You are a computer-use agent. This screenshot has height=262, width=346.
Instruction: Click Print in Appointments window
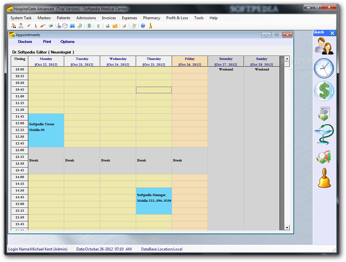47,42
